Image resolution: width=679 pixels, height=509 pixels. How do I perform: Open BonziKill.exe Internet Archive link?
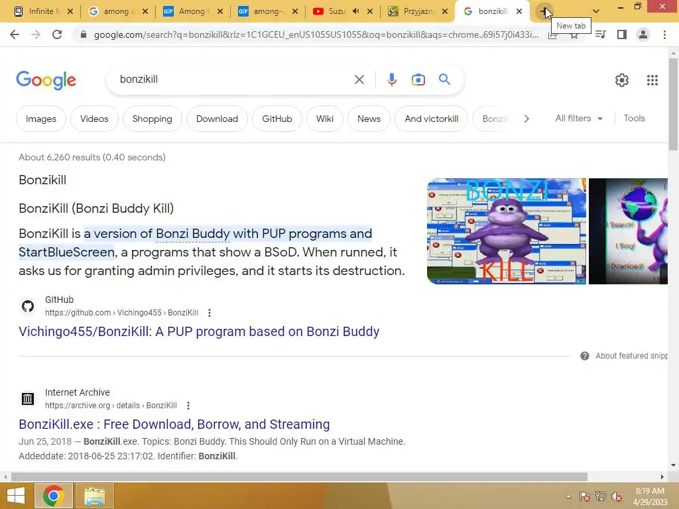click(x=174, y=424)
